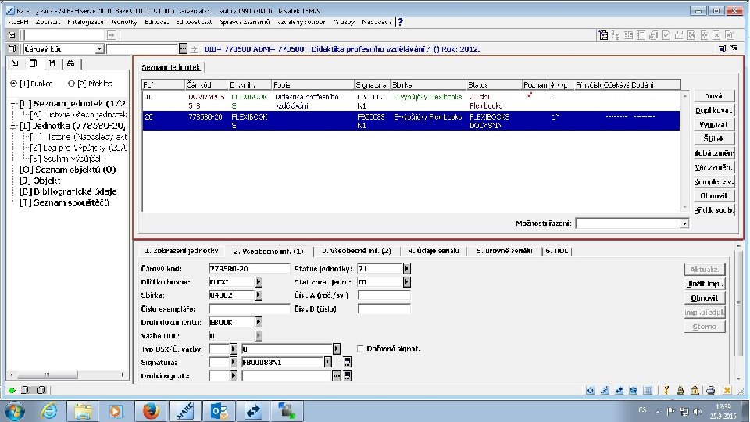The height and width of the screenshot is (422, 750).
Task: Click the Duplikovat button
Action: point(713,110)
